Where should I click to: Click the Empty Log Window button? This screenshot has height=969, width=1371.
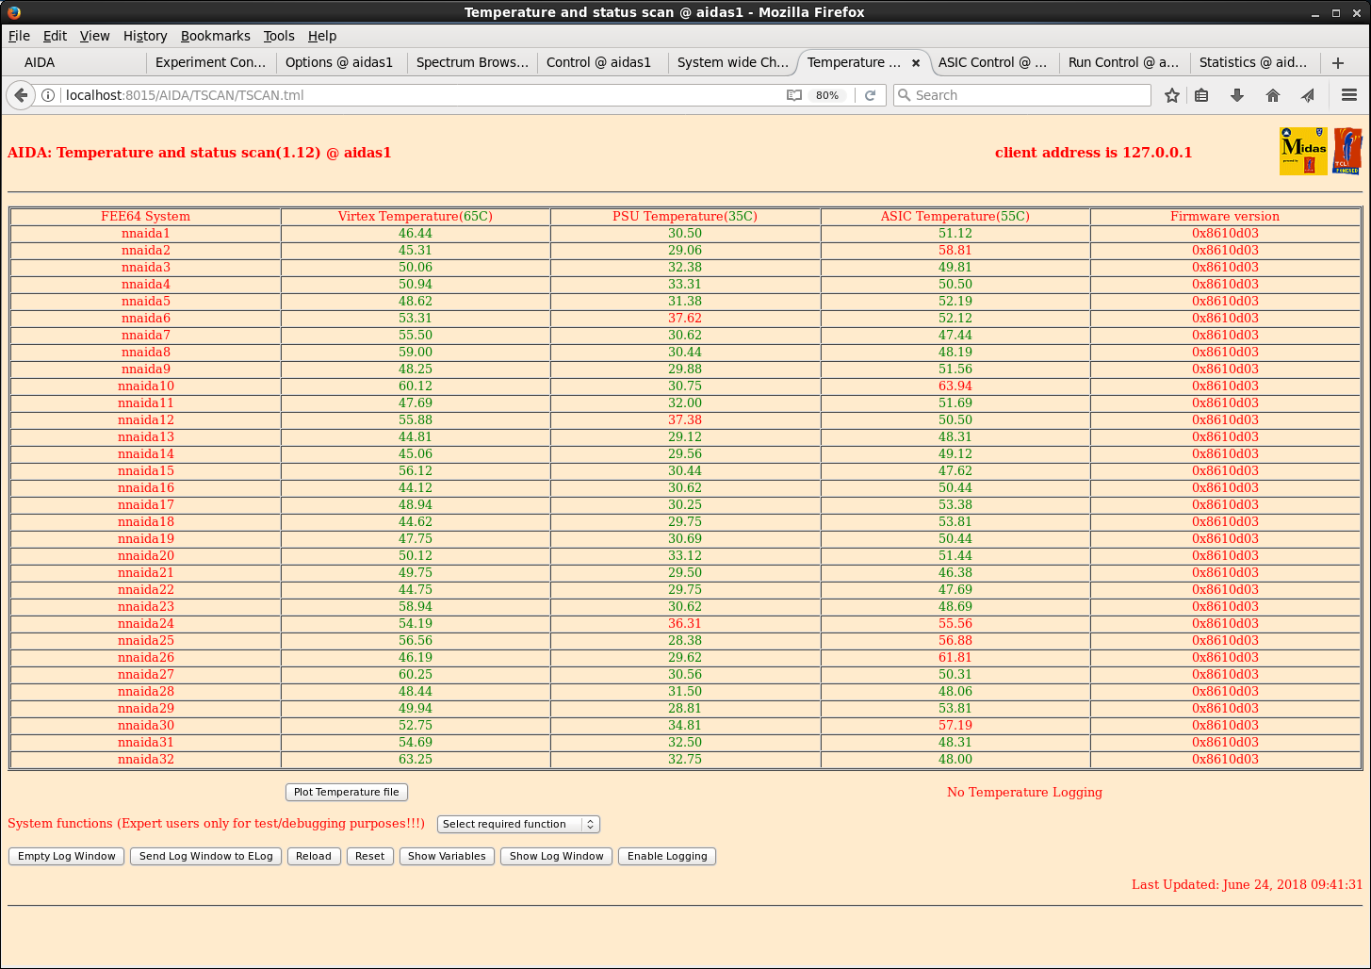(67, 856)
